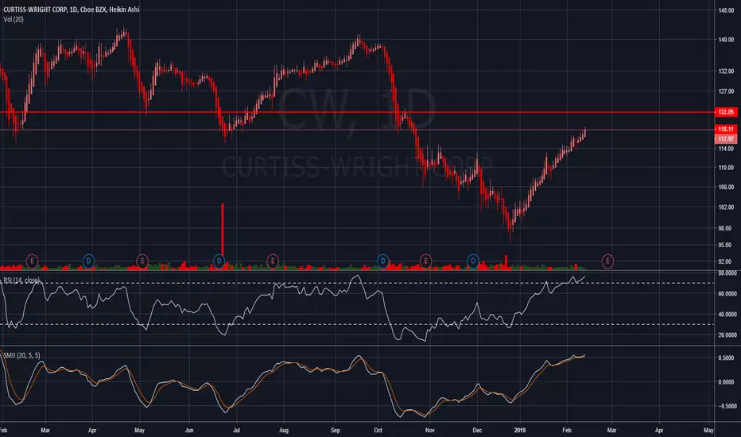Click the 140.00 price axis value
This screenshot has width=741, height=437.
(x=726, y=40)
